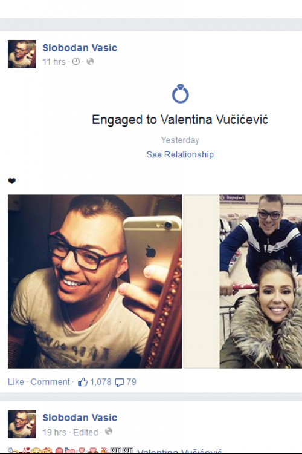Click Edited to view edit history
Screen dimensions: 302x454
click(x=86, y=432)
